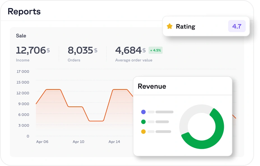
Task: Click the + 4.5% green growth badge
Action: (x=156, y=50)
